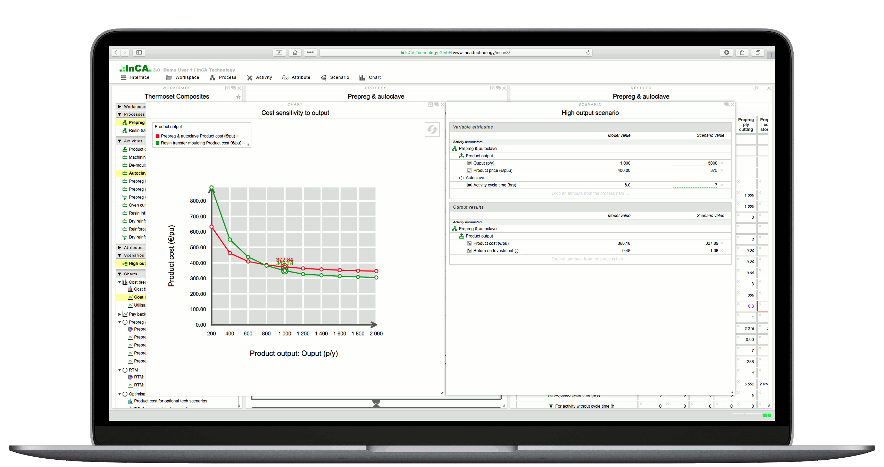Screen dimensions: 884x467
Task: Expand the Workspace tree section
Action: click(119, 107)
